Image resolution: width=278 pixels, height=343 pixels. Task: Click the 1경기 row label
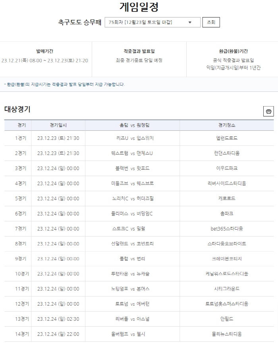pyautogui.click(x=21, y=138)
